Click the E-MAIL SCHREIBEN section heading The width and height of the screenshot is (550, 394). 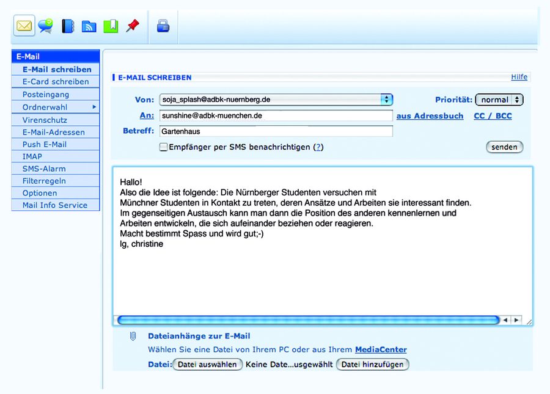click(x=155, y=78)
